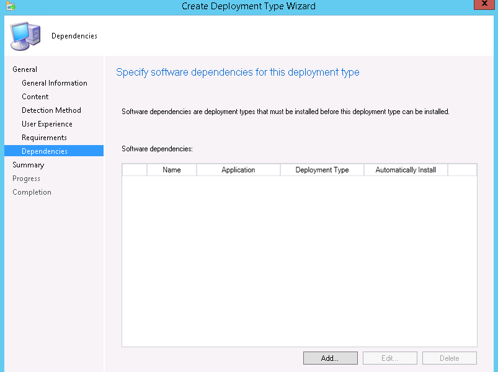Click the computer icon beside Dependencies header
This screenshot has width=498, height=372.
coord(25,36)
